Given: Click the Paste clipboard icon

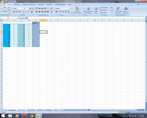Looking at the screenshot, I should pyautogui.click(x=5, y=9).
